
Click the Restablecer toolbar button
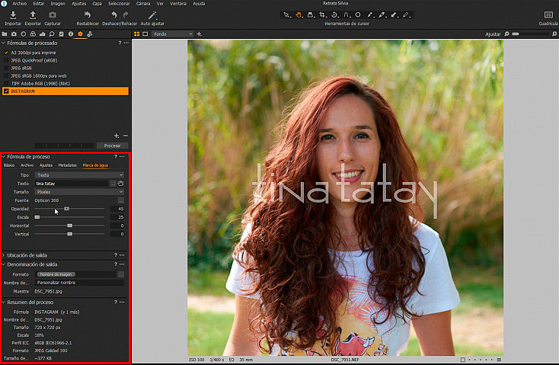click(88, 18)
